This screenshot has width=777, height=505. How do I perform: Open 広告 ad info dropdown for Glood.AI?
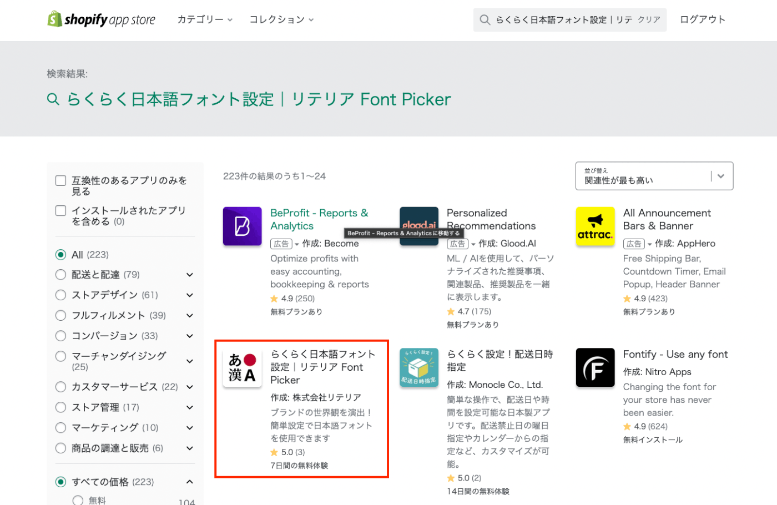(461, 244)
